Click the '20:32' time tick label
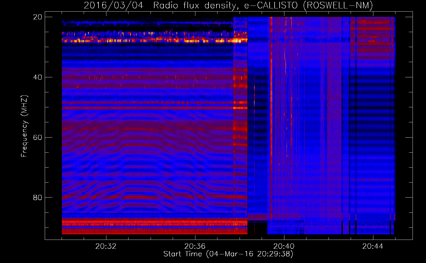Screen dimensions: 426x263 [106, 246]
